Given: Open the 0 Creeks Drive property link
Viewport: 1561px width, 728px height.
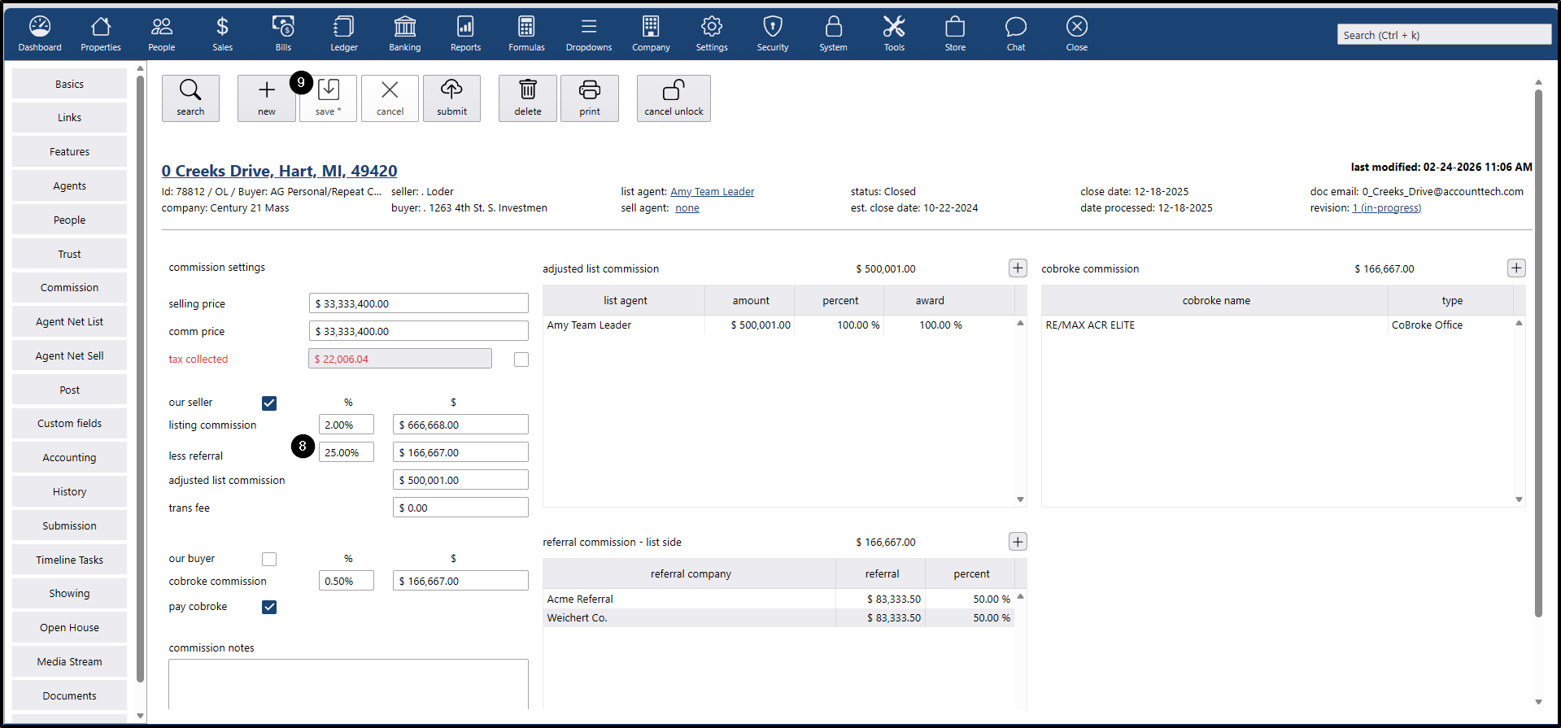Looking at the screenshot, I should (x=279, y=171).
